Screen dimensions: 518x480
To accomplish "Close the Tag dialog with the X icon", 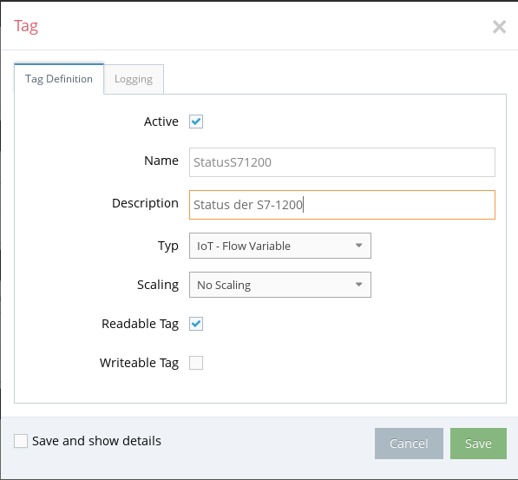I will coord(499,27).
